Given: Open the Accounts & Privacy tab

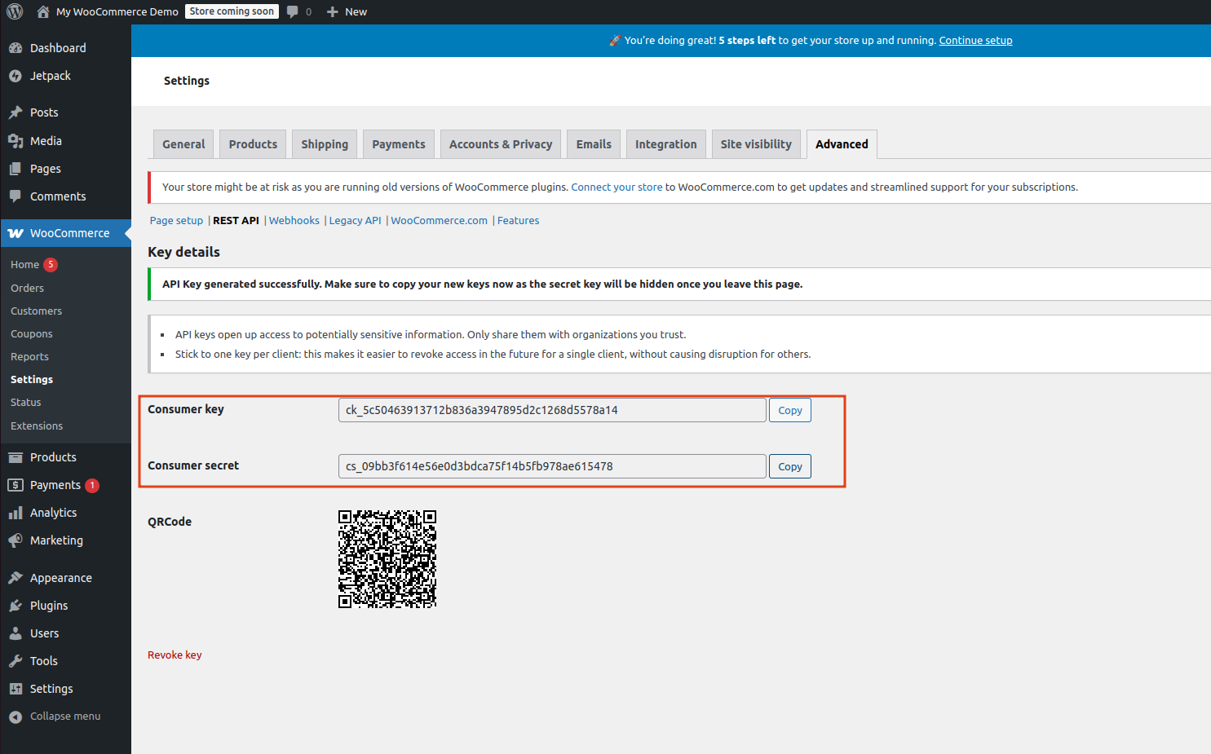Looking at the screenshot, I should pyautogui.click(x=501, y=144).
